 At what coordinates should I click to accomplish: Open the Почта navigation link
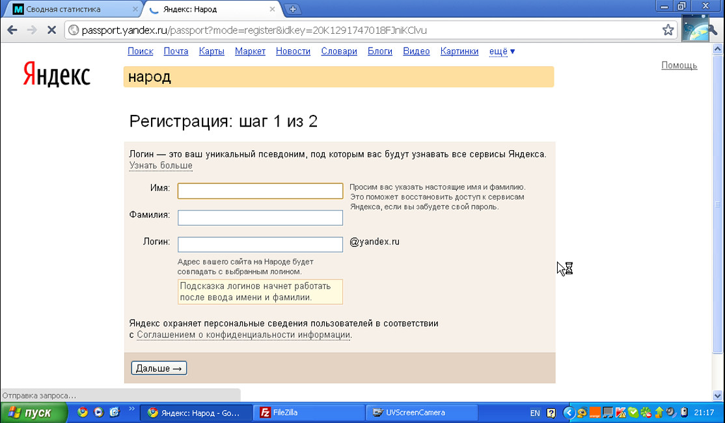point(176,51)
